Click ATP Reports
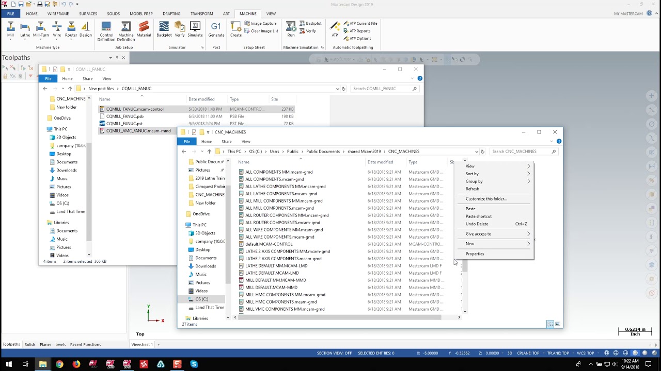This screenshot has height=371, width=661. (356, 31)
